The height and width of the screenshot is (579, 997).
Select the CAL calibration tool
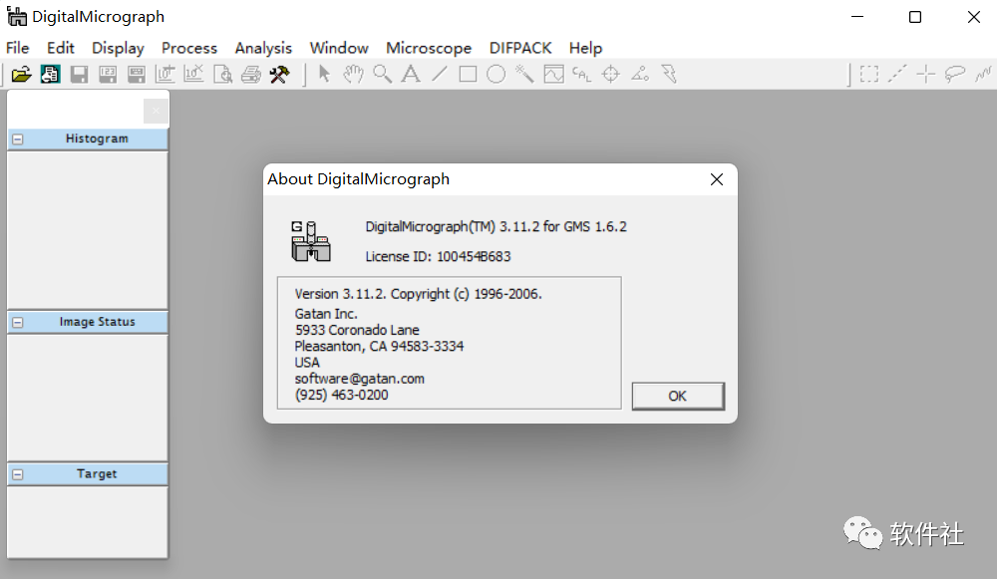click(582, 75)
